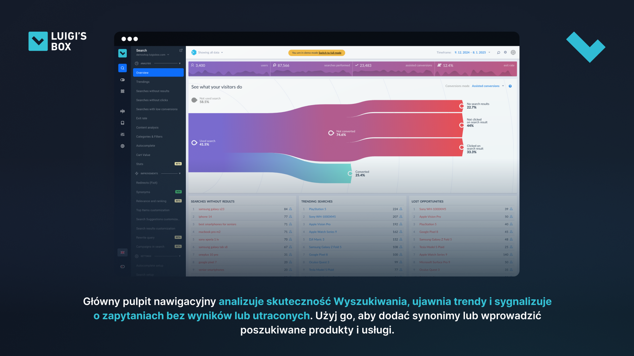Open the grid modules icon in sidebar

click(123, 91)
